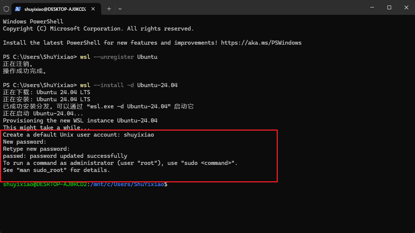Close the terminal window
The width and height of the screenshot is (415, 233).
(x=406, y=7)
